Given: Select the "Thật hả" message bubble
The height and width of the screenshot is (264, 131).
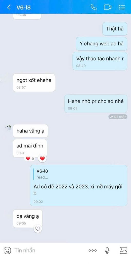Looking at the screenshot, I should click(115, 29).
